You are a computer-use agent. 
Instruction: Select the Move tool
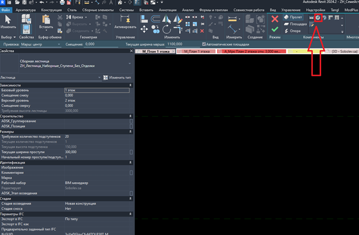144,29
